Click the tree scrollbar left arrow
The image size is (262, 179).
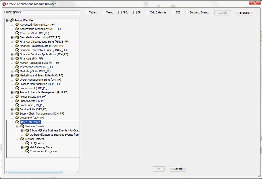(6, 172)
